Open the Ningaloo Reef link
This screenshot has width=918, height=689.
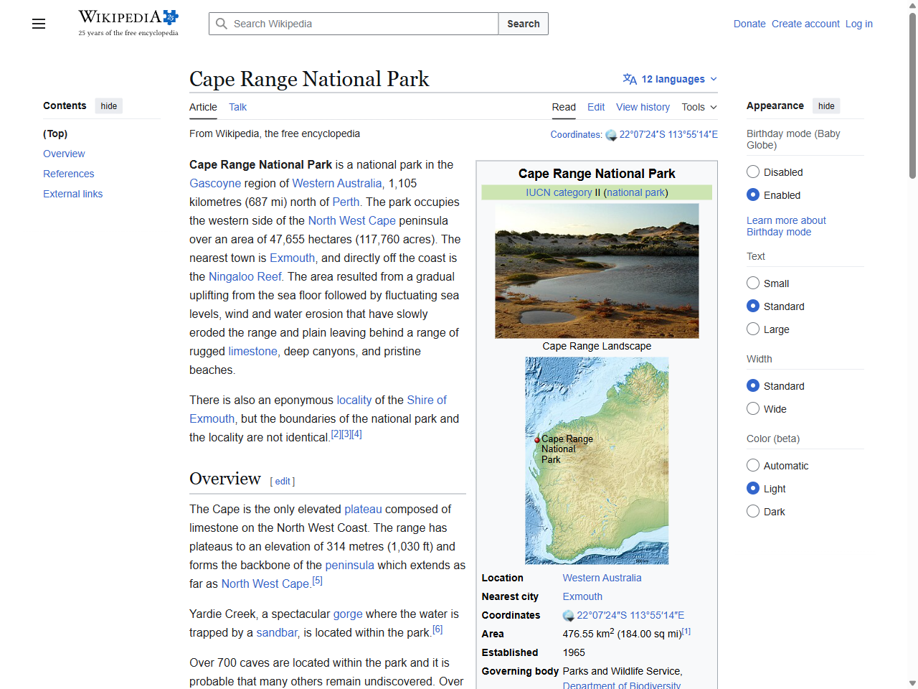click(x=245, y=276)
